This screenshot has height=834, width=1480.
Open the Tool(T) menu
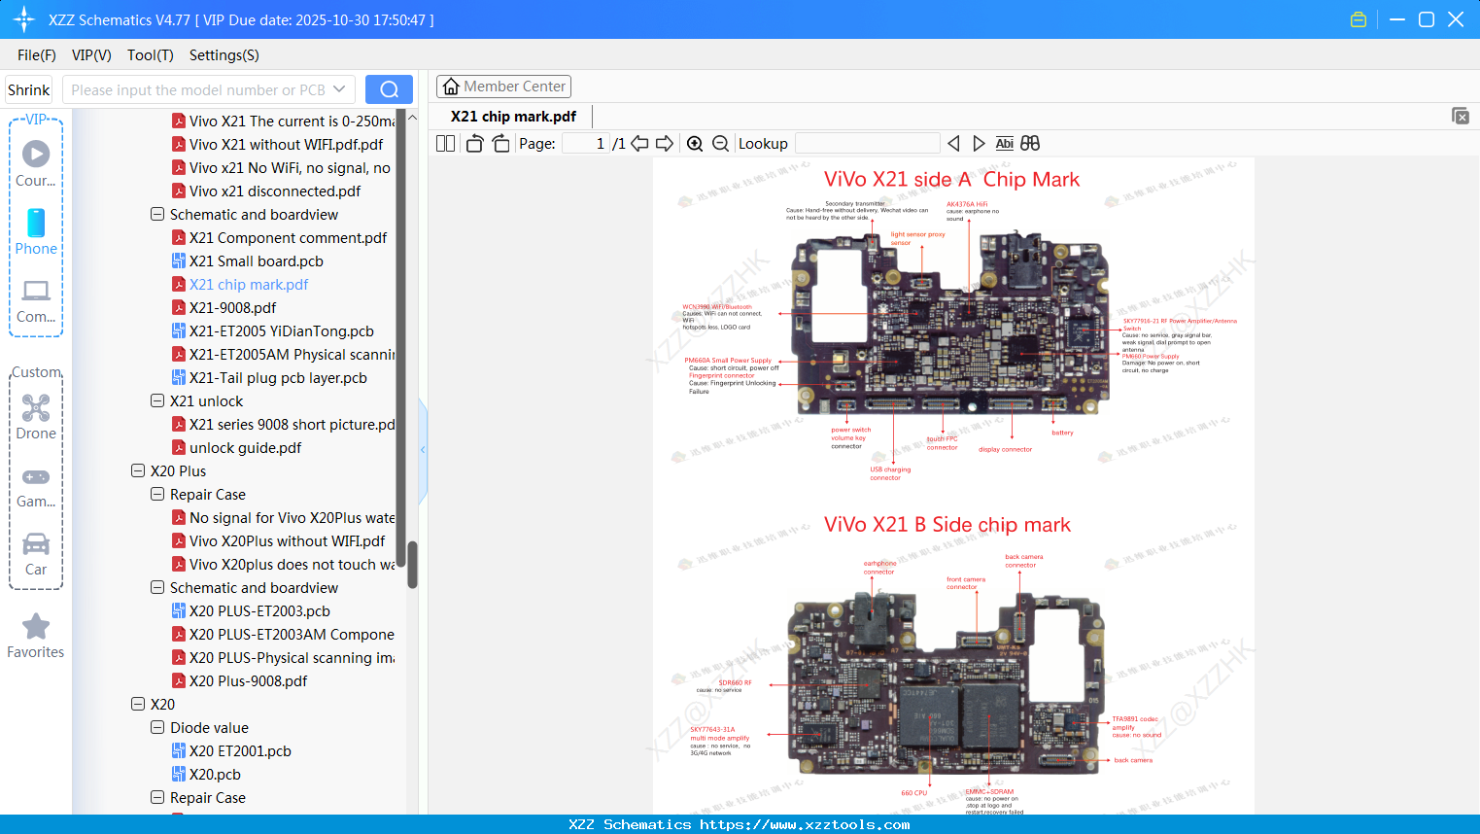150,55
